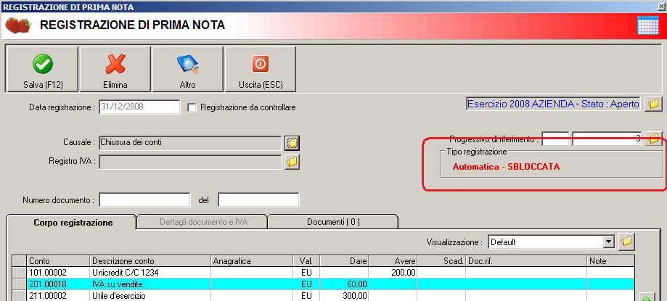
Task: Click the Scad. column header
Action: pos(441,260)
